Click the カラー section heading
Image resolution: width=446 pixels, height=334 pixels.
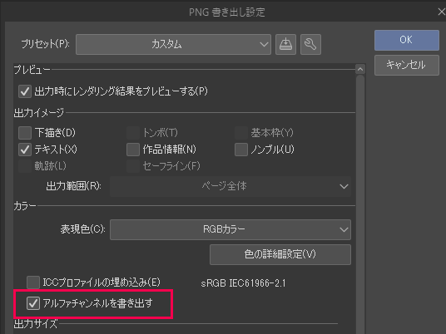coord(25,206)
